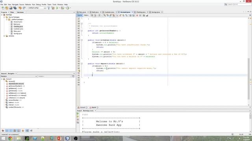Image resolution: width=252 pixels, height=141 pixels.
Task: Toggle Show Inherited Members in Navigator
Action: click(3, 130)
